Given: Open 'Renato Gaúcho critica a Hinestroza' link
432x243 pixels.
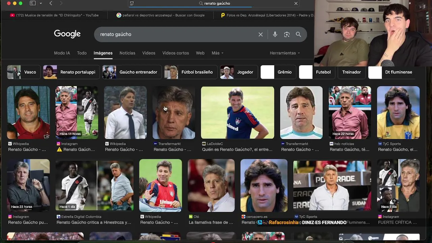Looking at the screenshot, I should (x=94, y=222).
